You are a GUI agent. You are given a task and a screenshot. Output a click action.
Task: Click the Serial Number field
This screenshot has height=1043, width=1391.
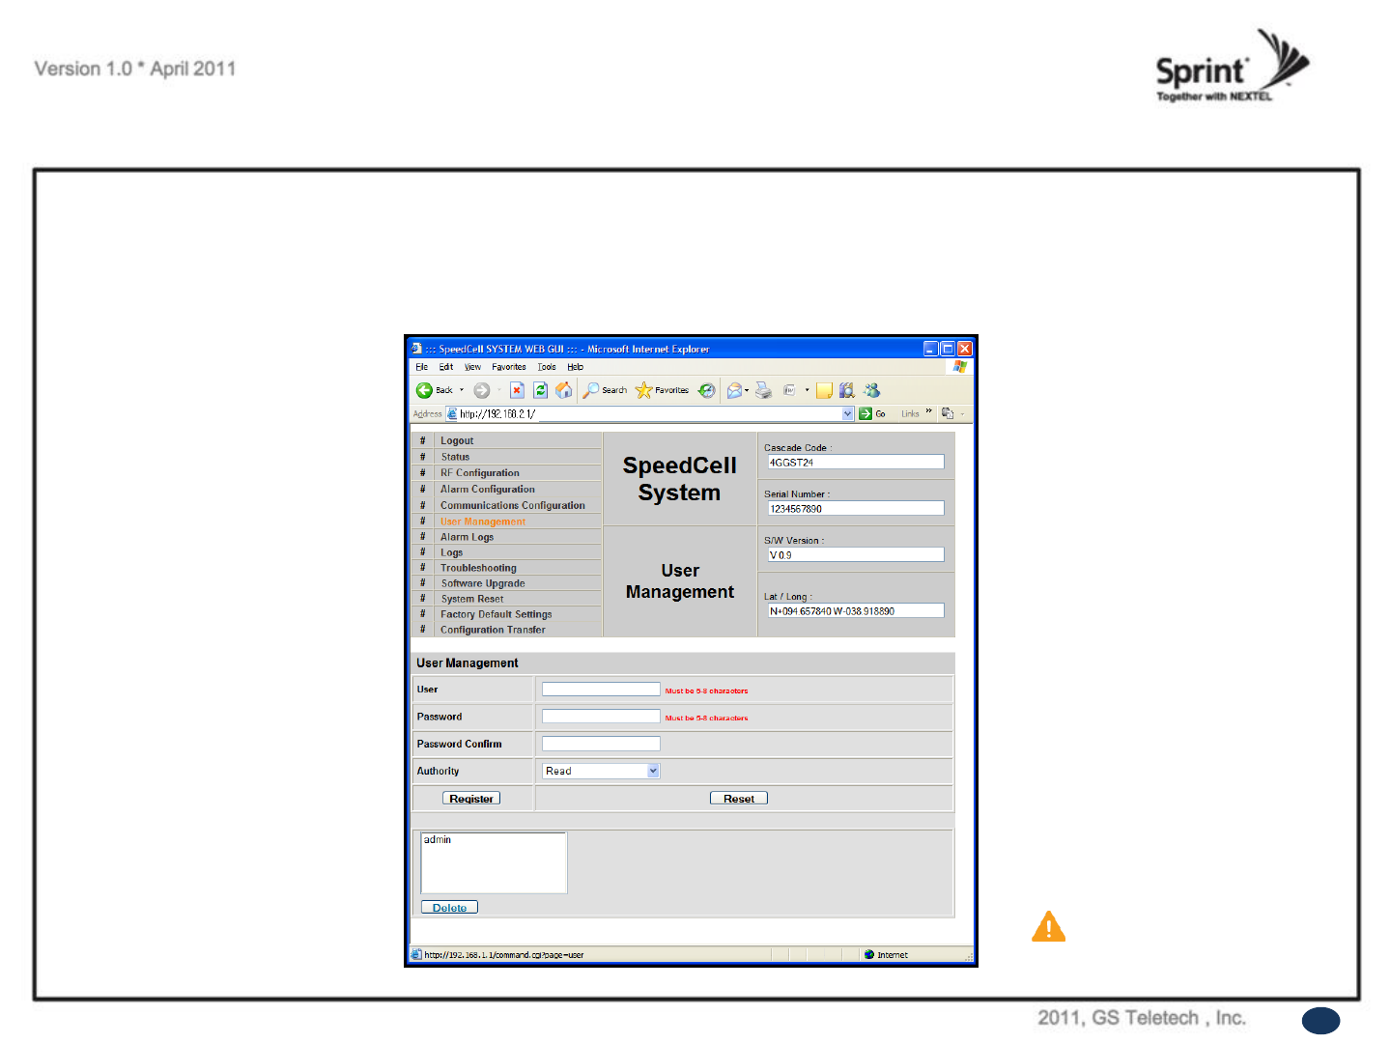tap(855, 509)
